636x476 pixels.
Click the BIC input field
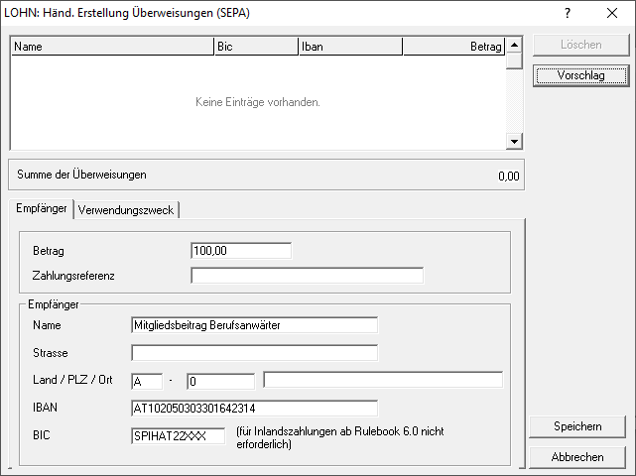178,436
